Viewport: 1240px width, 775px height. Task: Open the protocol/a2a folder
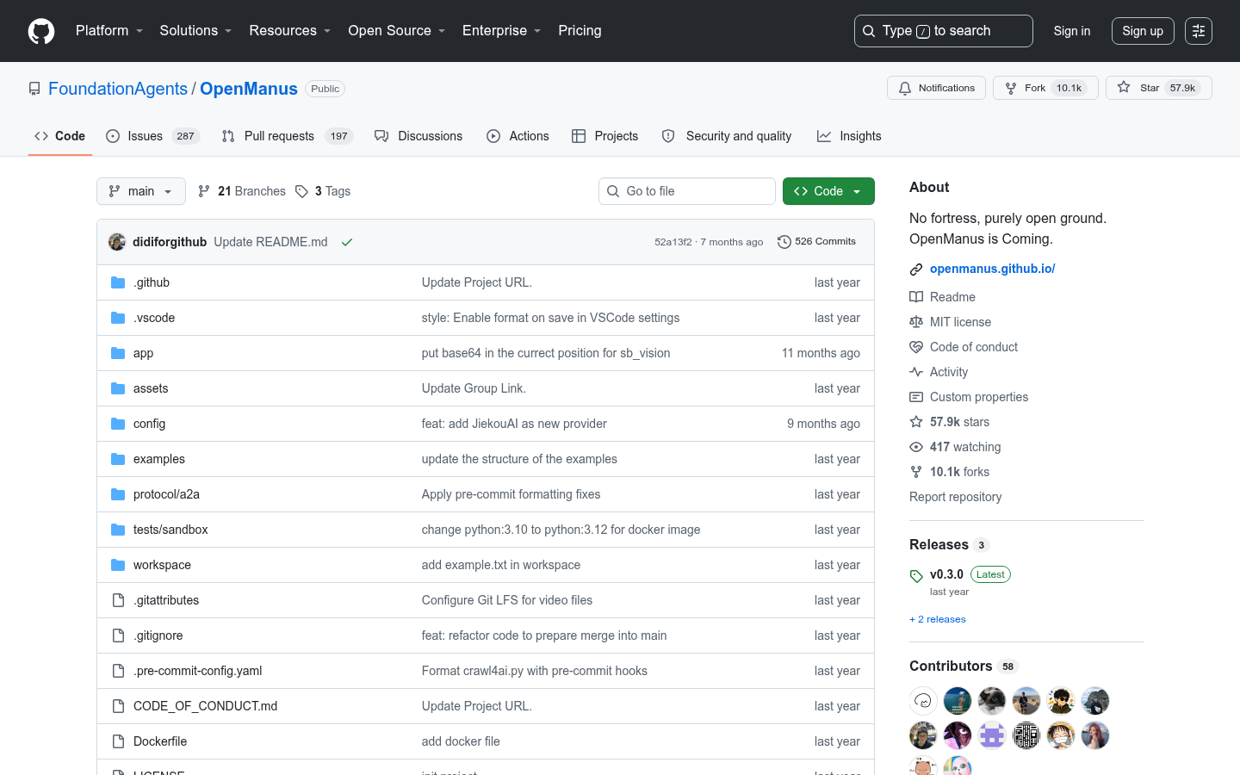click(x=166, y=494)
